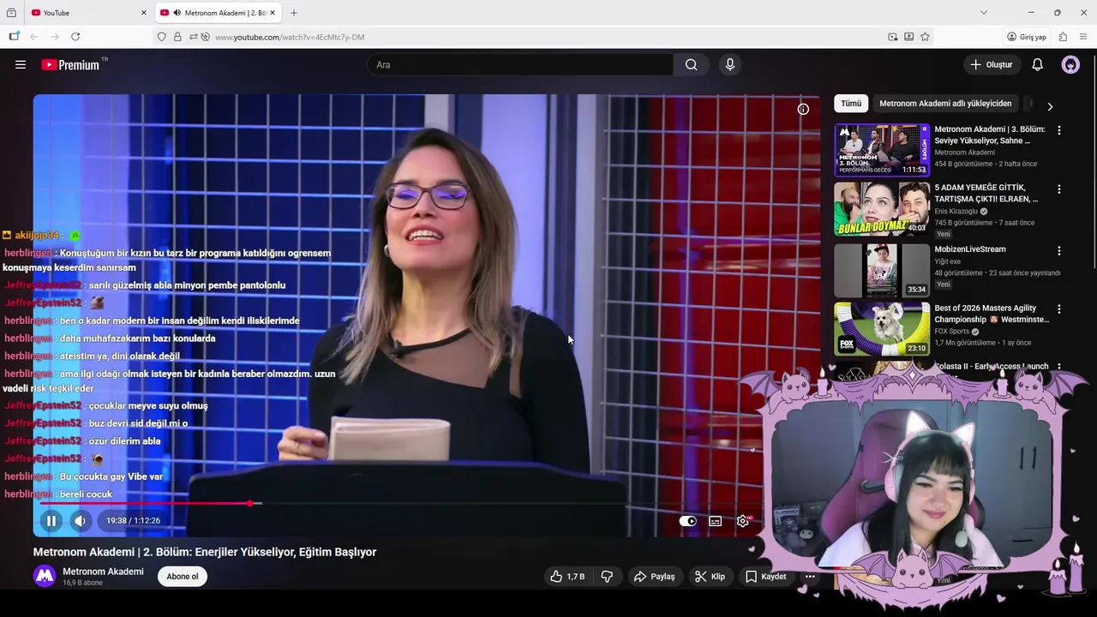Bookmark this page with the star

pos(925,37)
